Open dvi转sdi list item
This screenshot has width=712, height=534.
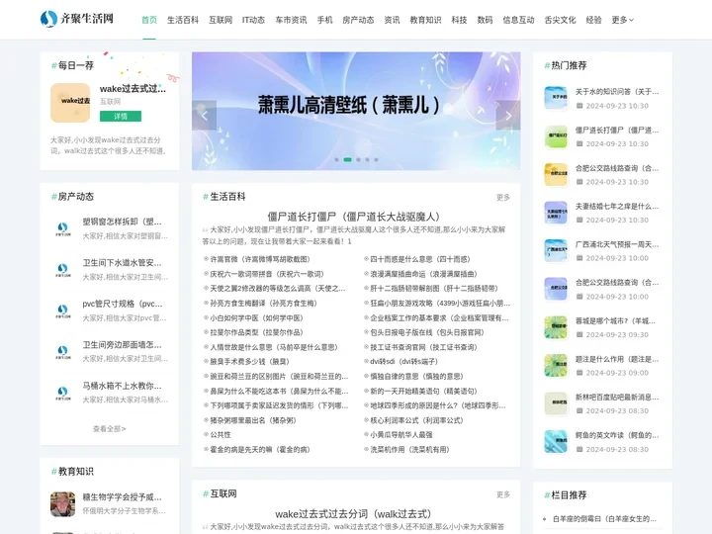[x=403, y=362]
